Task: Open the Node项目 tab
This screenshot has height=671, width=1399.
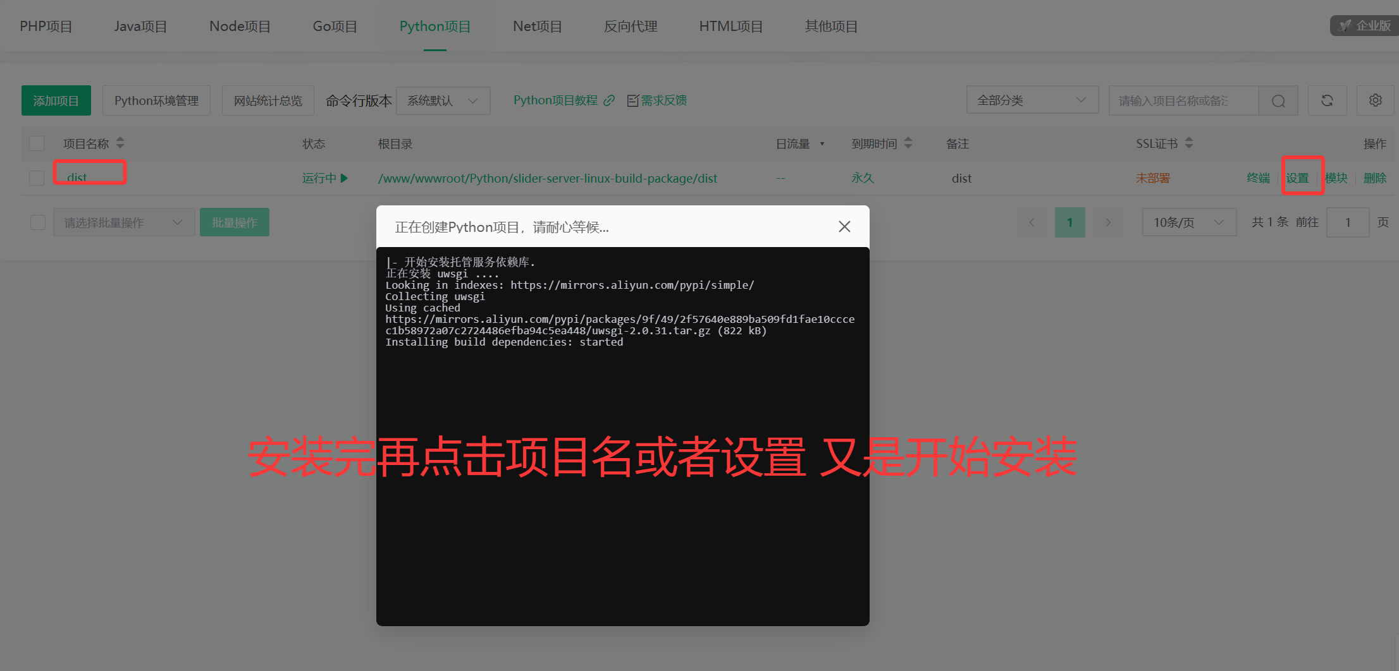Action: coord(240,27)
